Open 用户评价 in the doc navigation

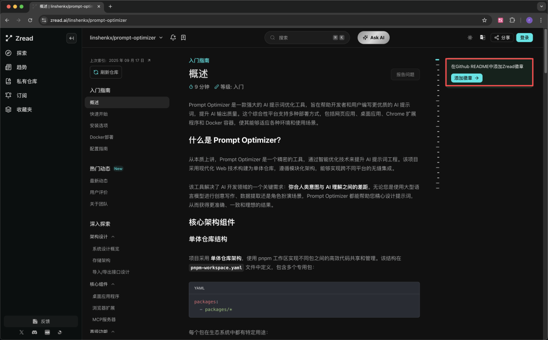click(x=99, y=192)
